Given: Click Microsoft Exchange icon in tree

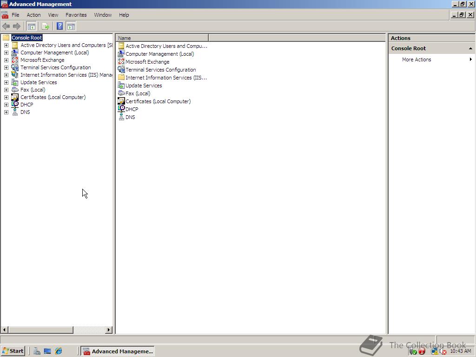Looking at the screenshot, I should pyautogui.click(x=15, y=60).
